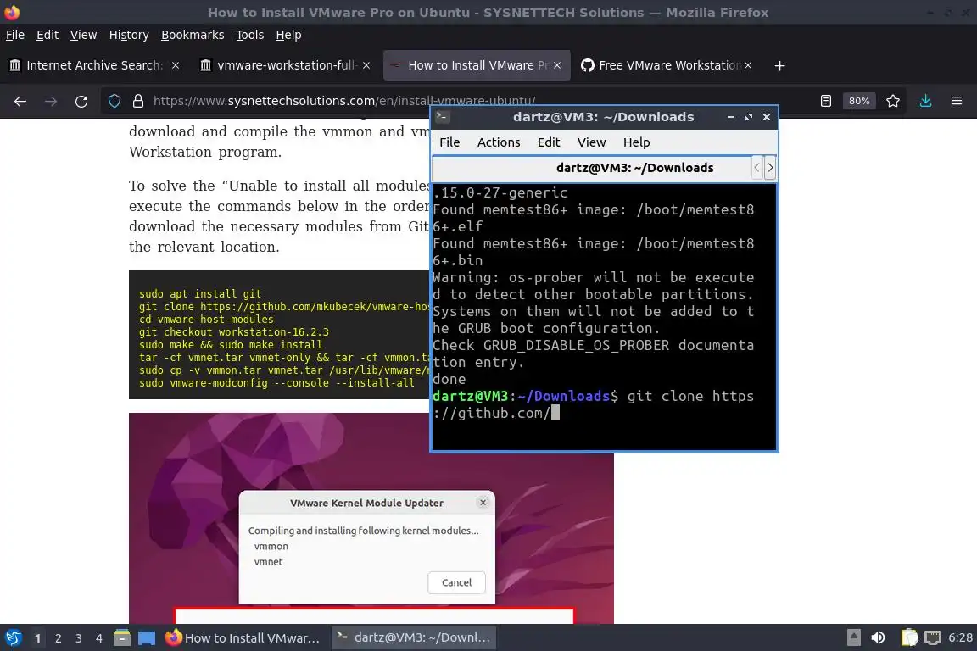The height and width of the screenshot is (651, 977).
Task: Close the terminal window
Action: [767, 116]
